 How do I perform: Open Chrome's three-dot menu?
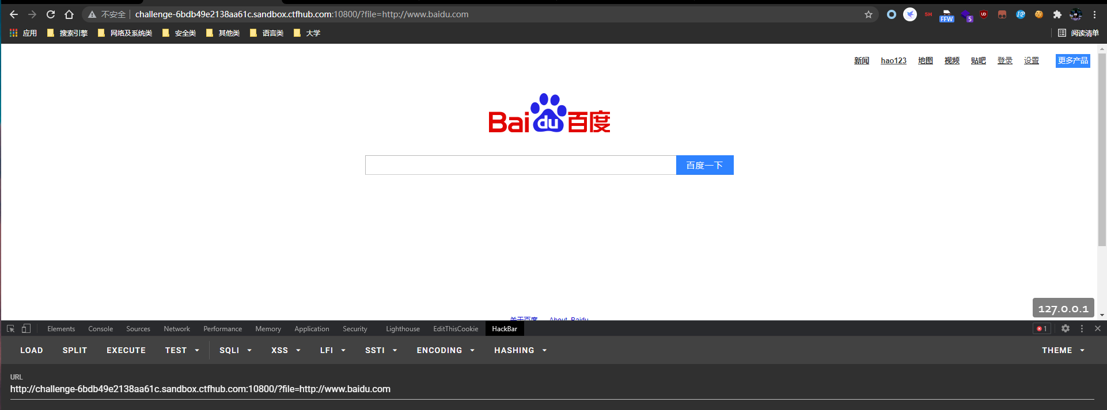point(1095,14)
